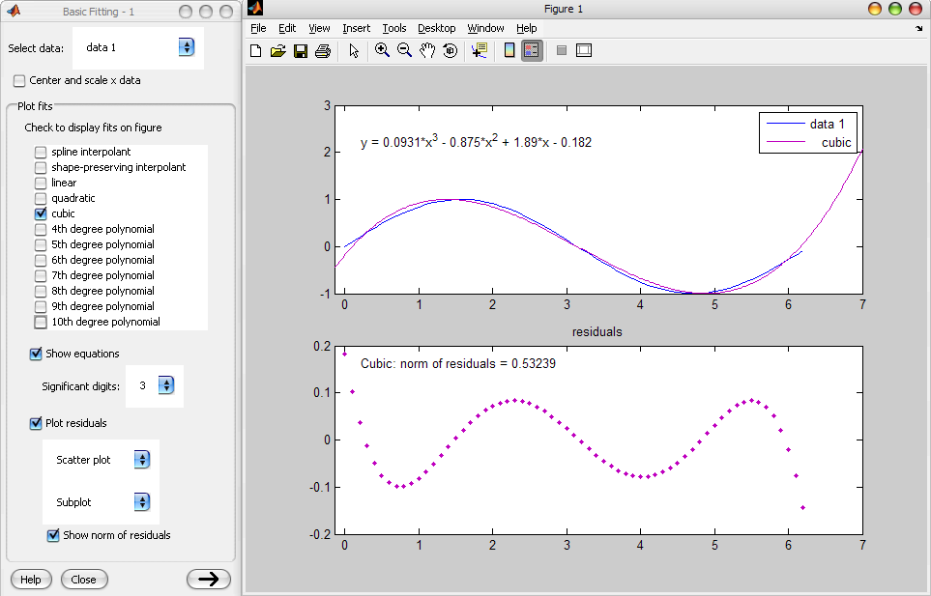Uncheck the Plot residuals option

click(x=36, y=423)
